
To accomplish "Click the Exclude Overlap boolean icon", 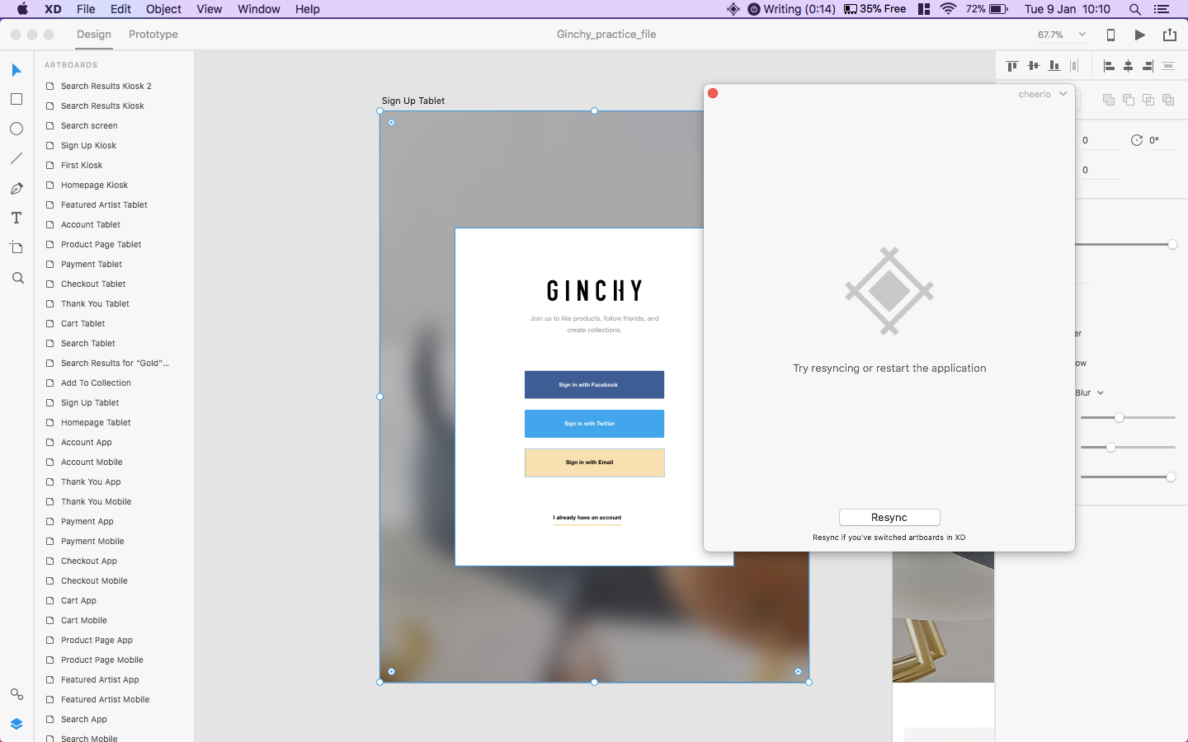I will (x=1168, y=100).
